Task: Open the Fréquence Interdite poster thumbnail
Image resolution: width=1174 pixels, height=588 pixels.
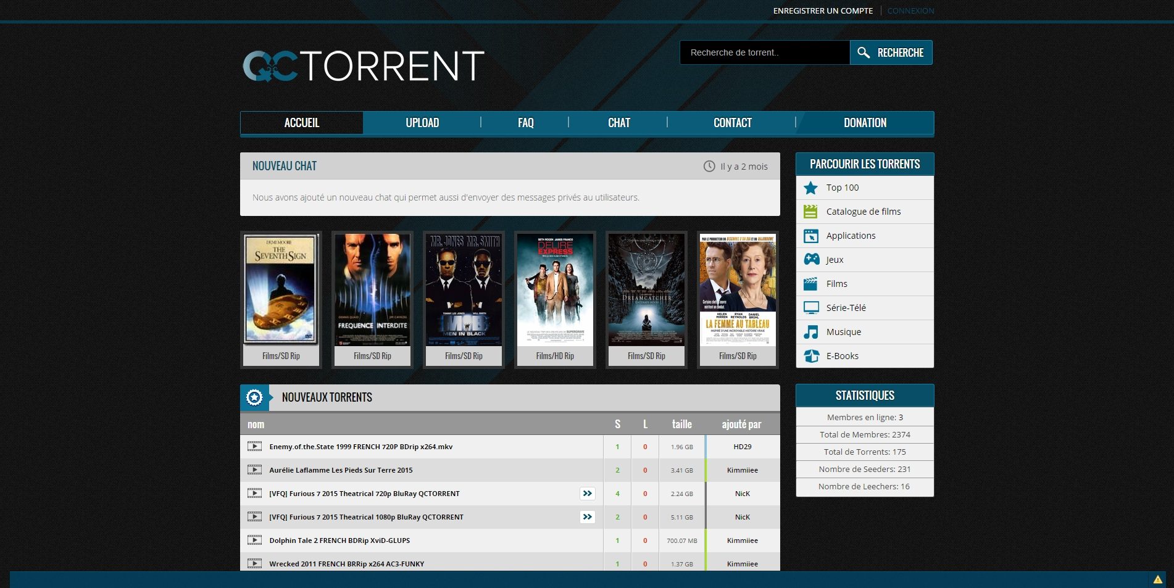Action: 372,289
